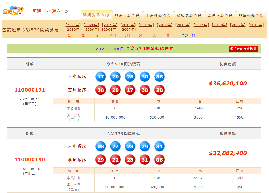Click red ball number 38 in draw 110000191
The image size is (269, 193).
coord(101,90)
